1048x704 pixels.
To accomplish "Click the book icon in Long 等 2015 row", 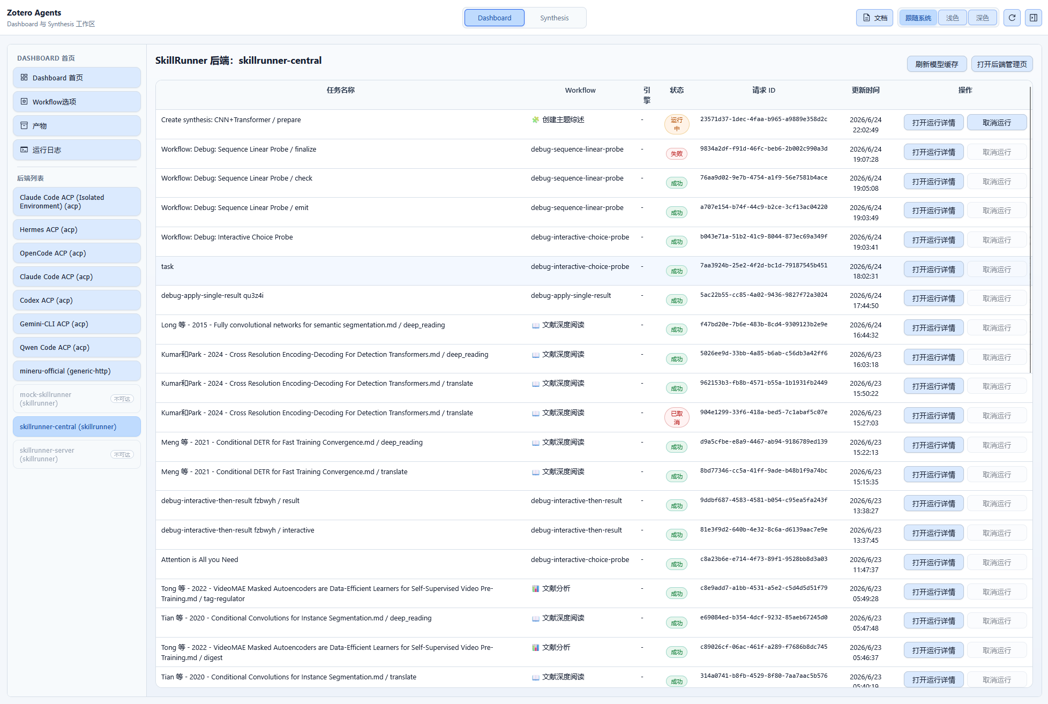I will pos(535,325).
